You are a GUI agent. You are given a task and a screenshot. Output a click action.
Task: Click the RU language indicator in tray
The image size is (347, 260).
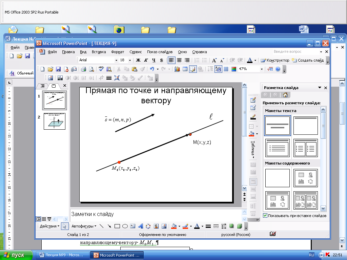[311, 255]
